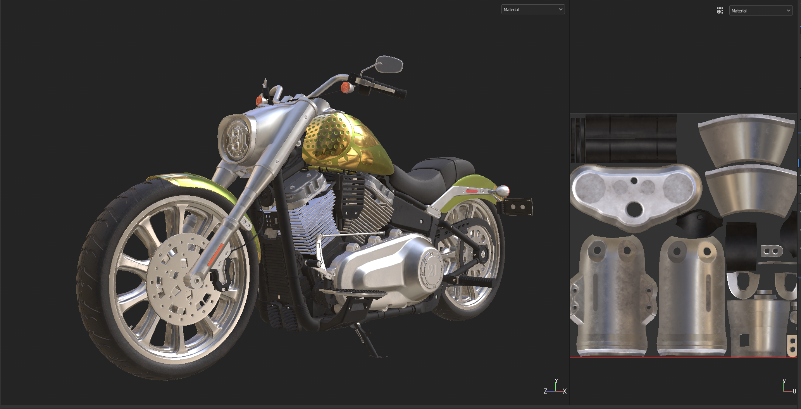Click the UV axis gizmo in 2D view
Screen dimensions: 801x409
[789, 387]
